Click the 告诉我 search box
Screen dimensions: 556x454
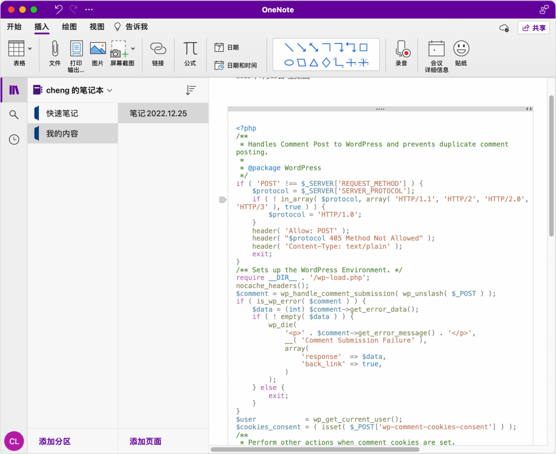tap(131, 27)
